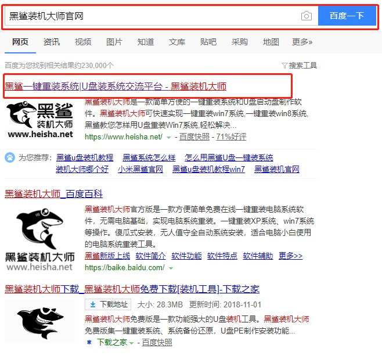Select the text 更新时间: 2018-11-01
This screenshot has height=355, width=382.
click(x=225, y=304)
